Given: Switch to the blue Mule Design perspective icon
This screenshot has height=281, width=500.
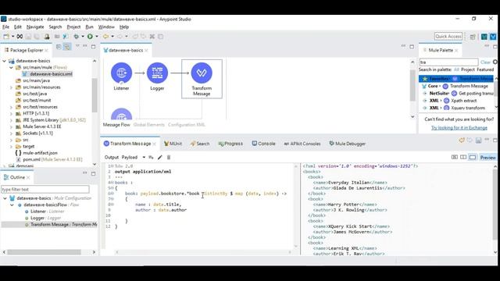Looking at the screenshot, I should (493, 37).
